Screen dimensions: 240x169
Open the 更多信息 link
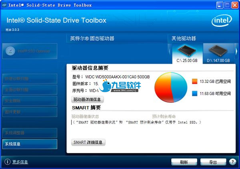(20, 162)
